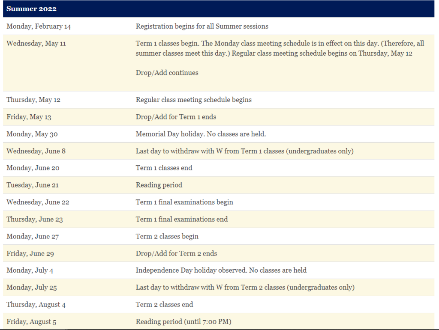This screenshot has width=439, height=330.
Task: Select the Term 2 classes end entry
Action: 164,304
